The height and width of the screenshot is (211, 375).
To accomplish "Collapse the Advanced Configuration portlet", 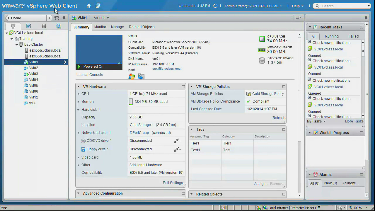I will pos(79,193).
